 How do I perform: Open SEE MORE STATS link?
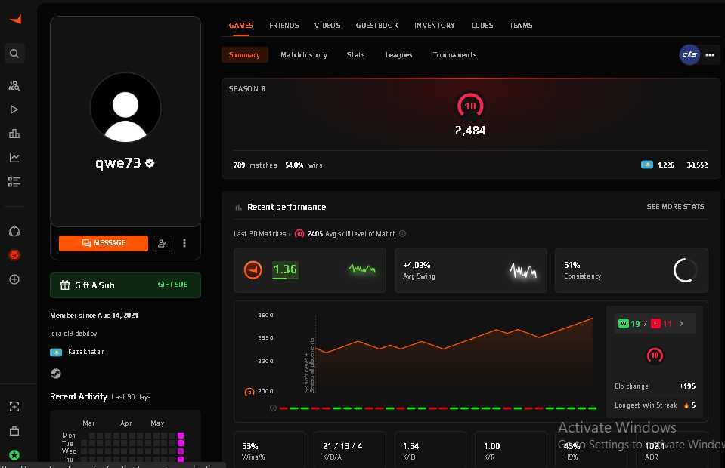[x=675, y=207]
